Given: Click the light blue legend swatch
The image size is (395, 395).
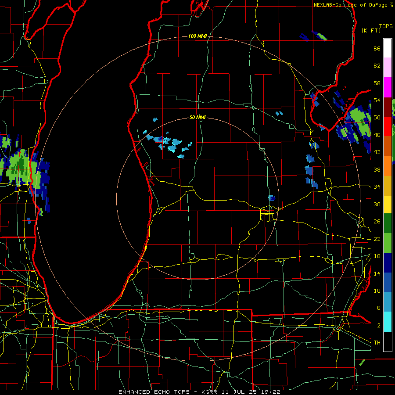Looking at the screenshot, I should [388, 302].
